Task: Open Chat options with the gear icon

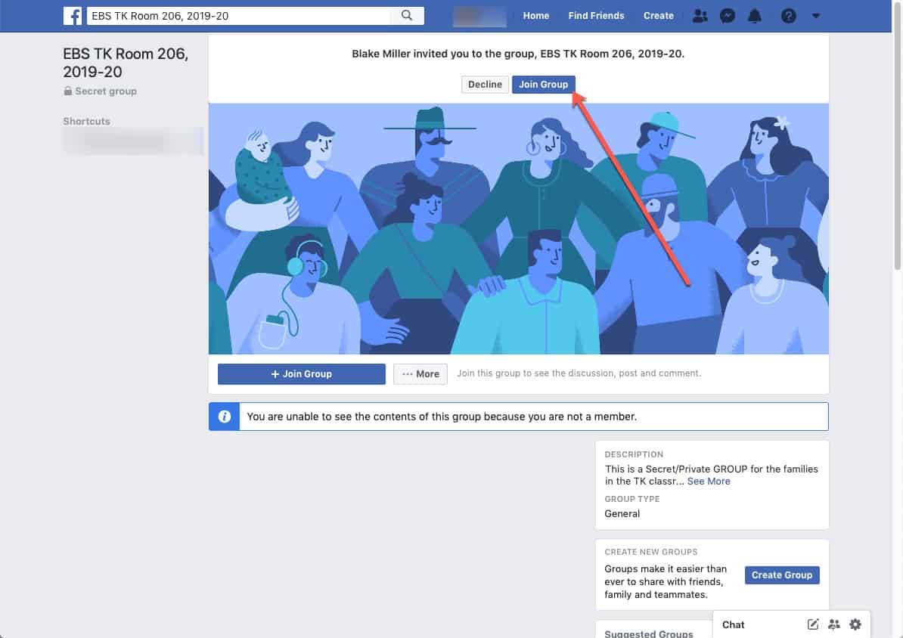Action: (x=855, y=624)
